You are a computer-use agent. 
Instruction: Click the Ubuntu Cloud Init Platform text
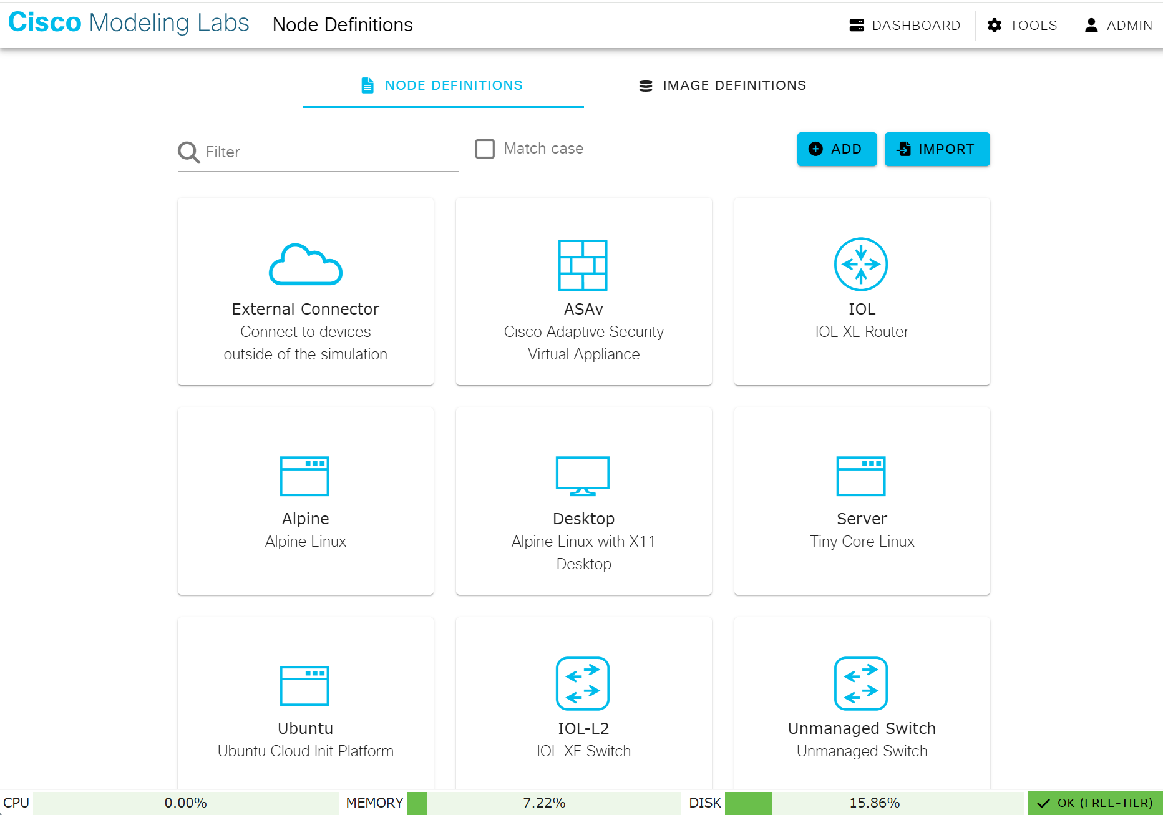point(306,751)
